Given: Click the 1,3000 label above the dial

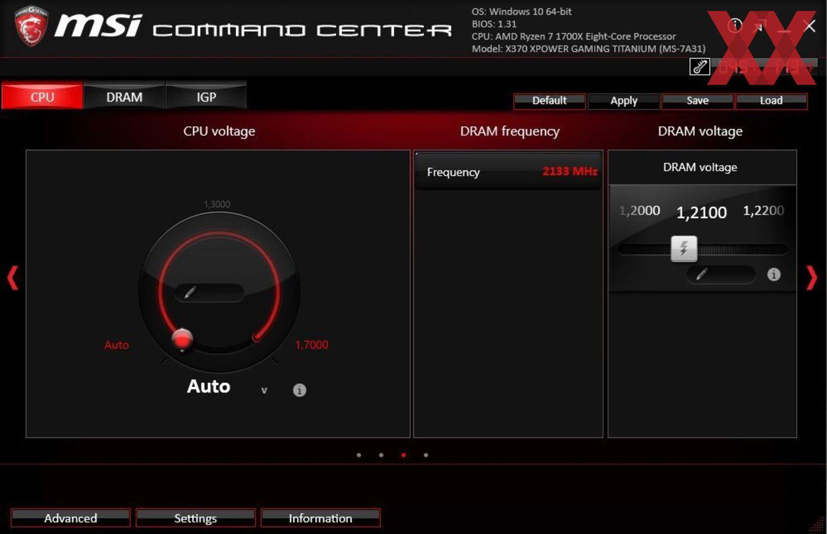Looking at the screenshot, I should tap(217, 204).
